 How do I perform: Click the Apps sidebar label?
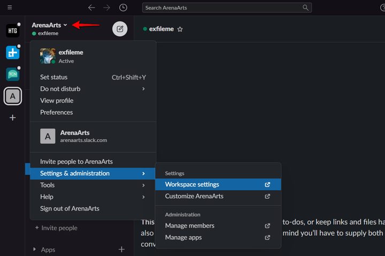tap(48, 250)
